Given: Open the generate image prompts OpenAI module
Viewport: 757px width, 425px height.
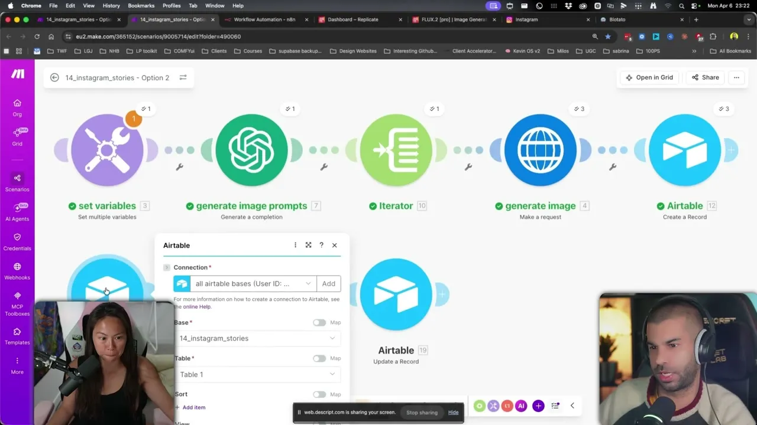Looking at the screenshot, I should (251, 150).
